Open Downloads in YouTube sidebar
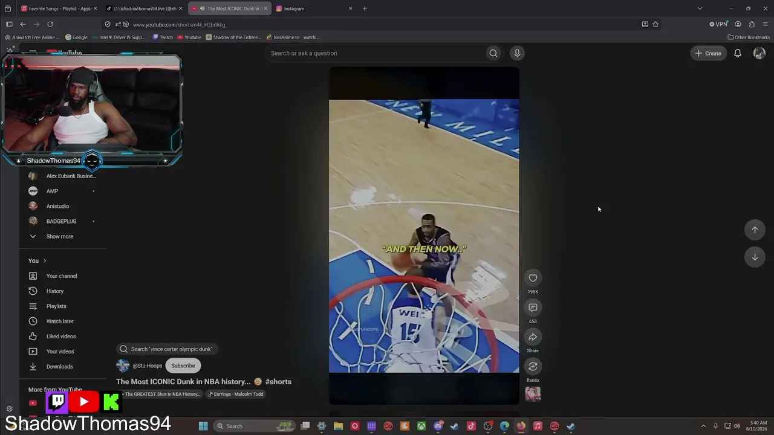 point(59,367)
